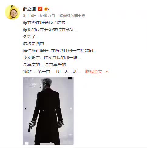Click the line 这次是四首
This screenshot has height=148, width=147.
pyautogui.click(x=36, y=44)
